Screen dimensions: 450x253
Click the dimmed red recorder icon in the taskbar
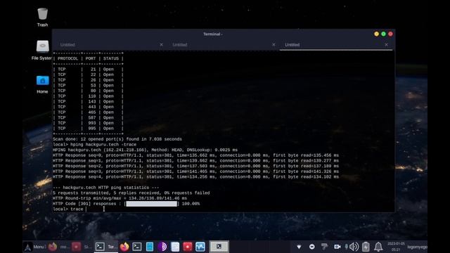click(x=77, y=247)
